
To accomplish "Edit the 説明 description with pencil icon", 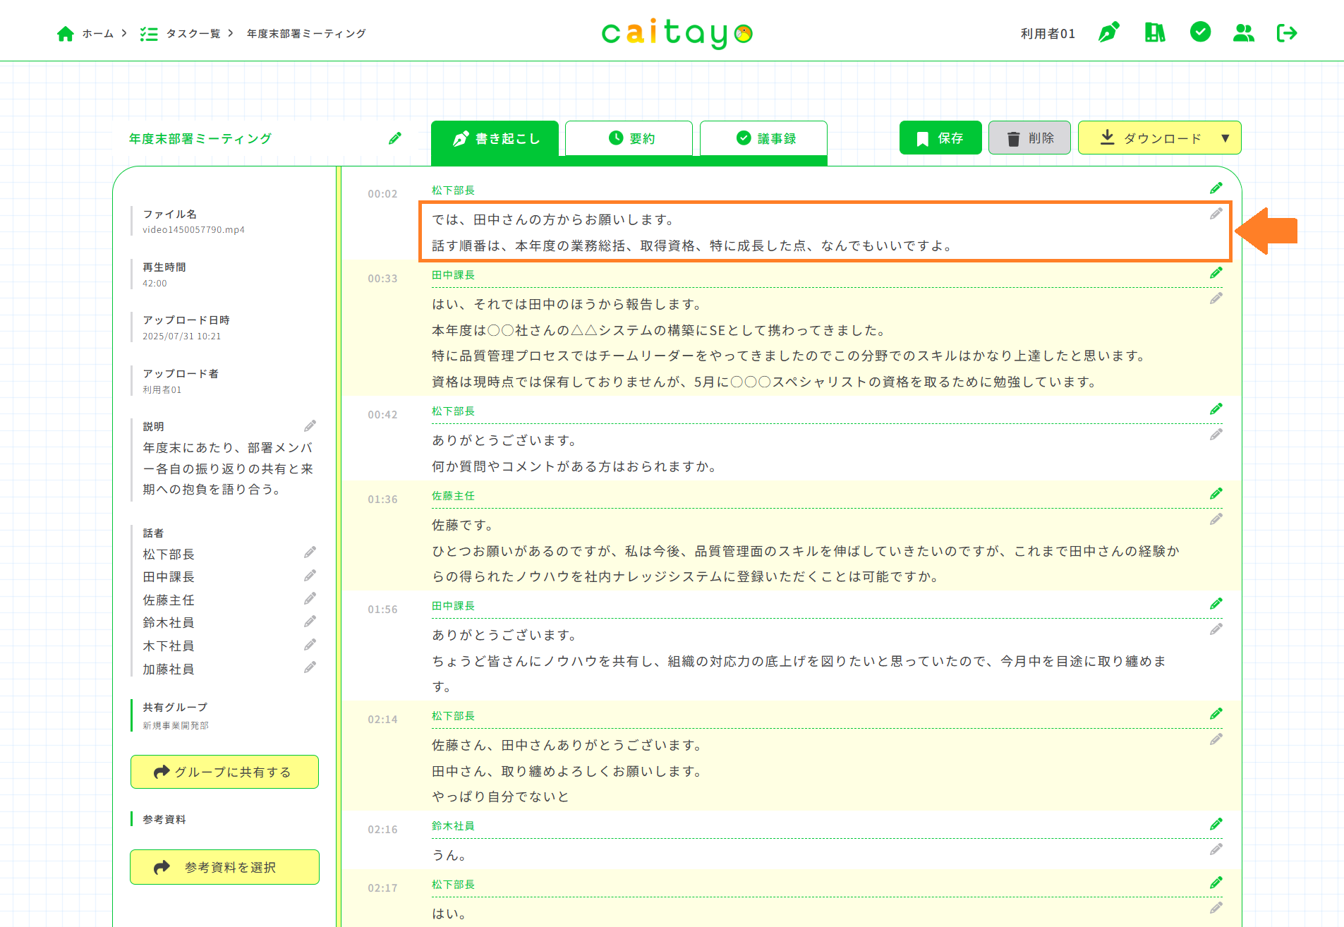I will [310, 426].
